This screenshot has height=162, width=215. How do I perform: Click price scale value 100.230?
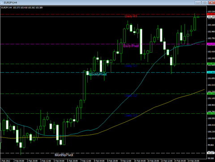(x=211, y=132)
